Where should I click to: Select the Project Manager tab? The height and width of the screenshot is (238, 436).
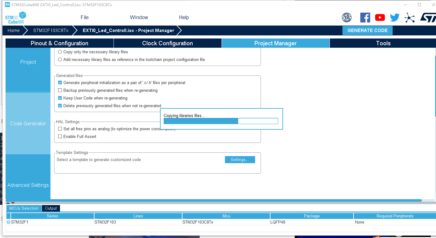pyautogui.click(x=276, y=43)
